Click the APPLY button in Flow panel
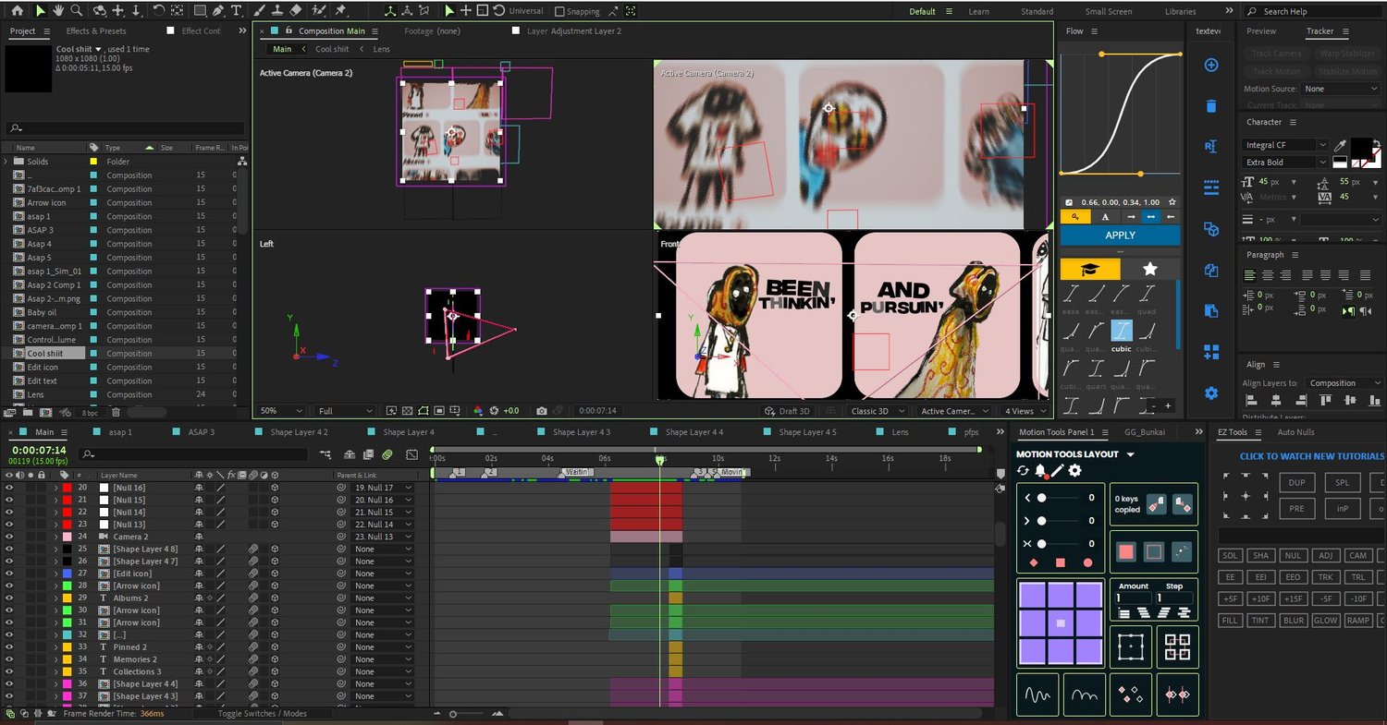 (1120, 236)
